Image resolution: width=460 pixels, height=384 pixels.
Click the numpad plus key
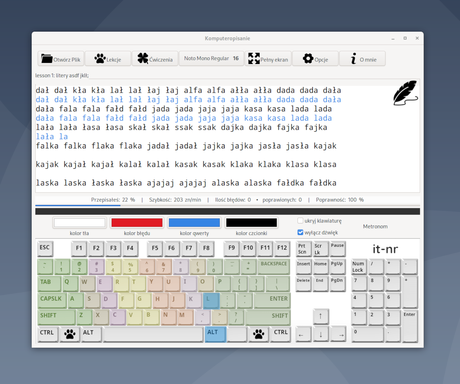(x=410, y=292)
